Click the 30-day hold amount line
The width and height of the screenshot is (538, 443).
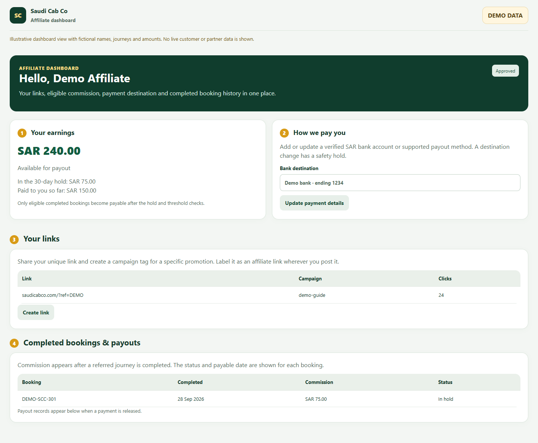pos(56,182)
